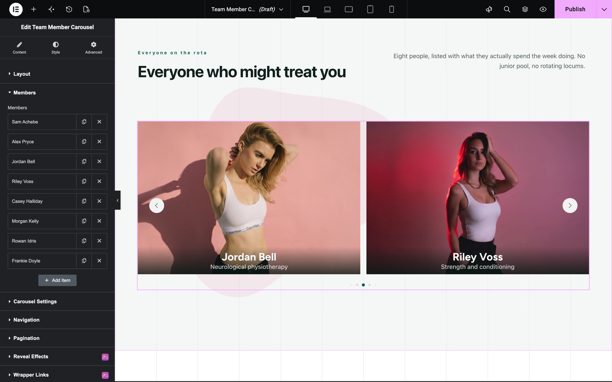Viewport: 612px width, 382px height.
Task: Collapse the Members section
Action: [x=57, y=92]
